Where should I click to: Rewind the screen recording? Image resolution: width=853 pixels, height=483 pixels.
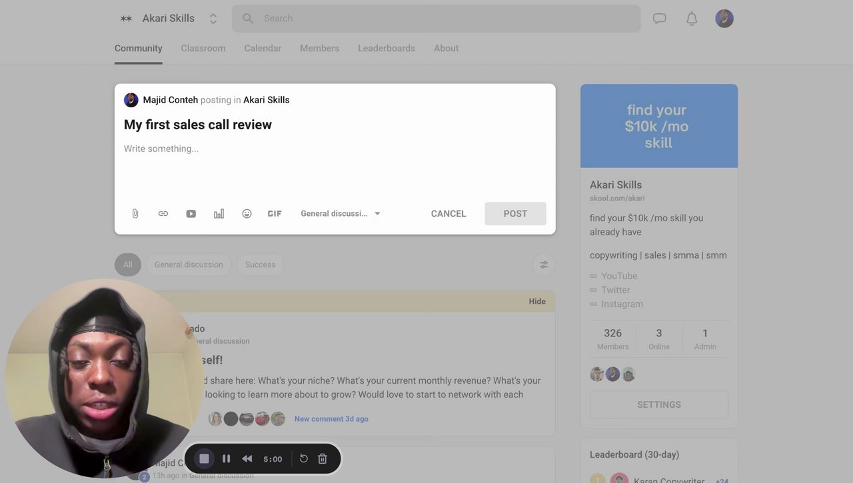coord(247,458)
